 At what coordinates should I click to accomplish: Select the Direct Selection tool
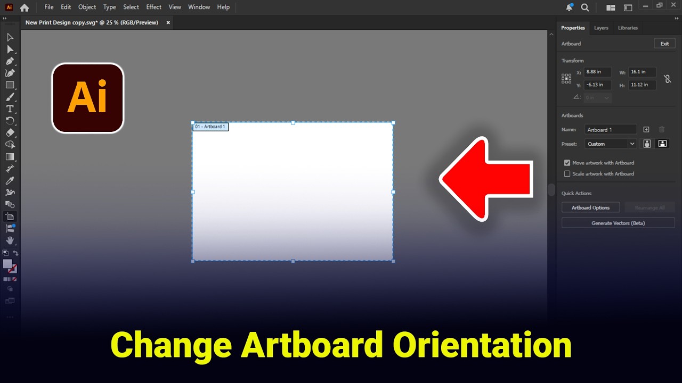click(x=10, y=49)
